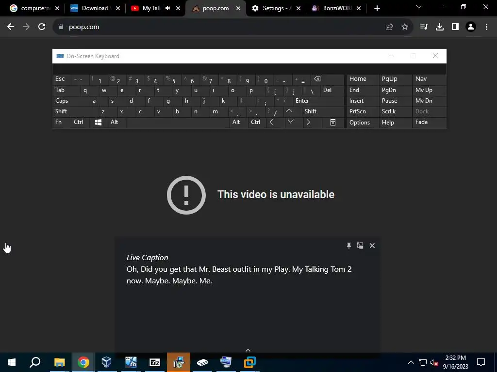
Task: Click the Enter key on On-Screen Keyboard
Action: [318, 101]
